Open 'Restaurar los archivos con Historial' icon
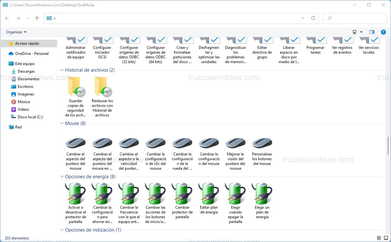 (x=102, y=87)
